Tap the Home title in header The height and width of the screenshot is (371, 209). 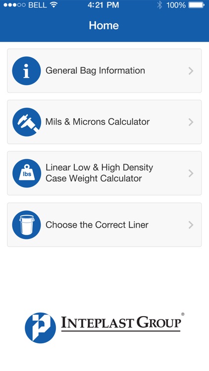tap(104, 25)
